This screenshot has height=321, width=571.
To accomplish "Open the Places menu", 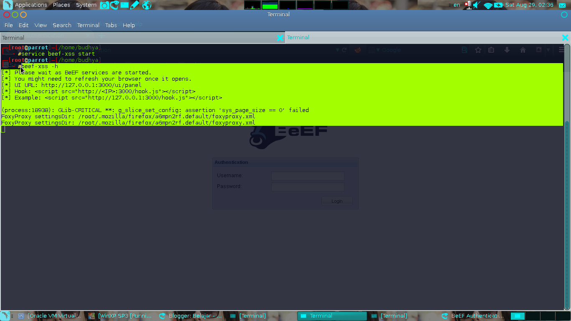I will (61, 5).
